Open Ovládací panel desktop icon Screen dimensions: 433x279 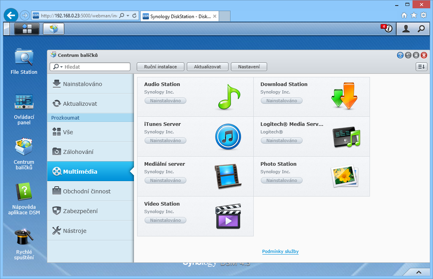click(x=24, y=102)
